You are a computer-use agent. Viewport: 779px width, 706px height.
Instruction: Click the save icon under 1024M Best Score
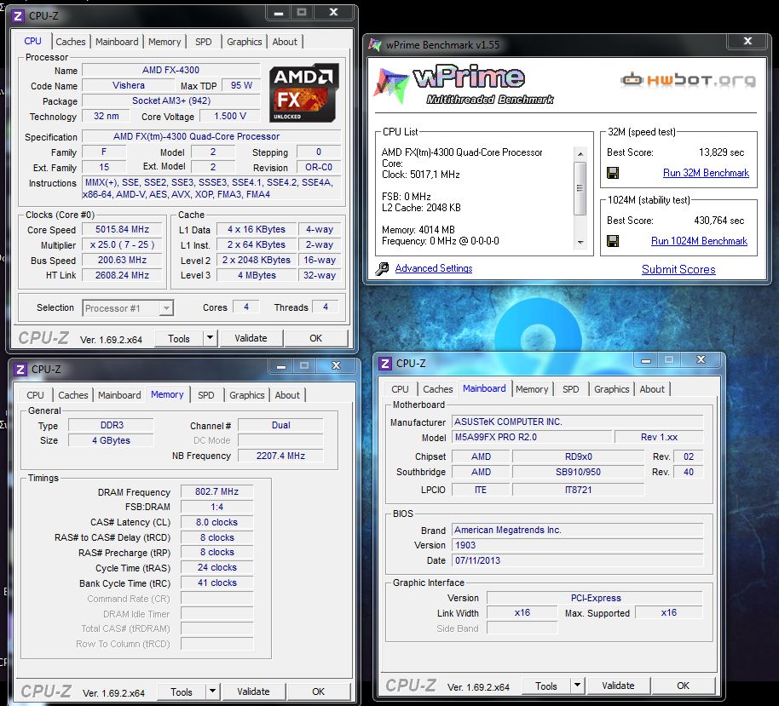[613, 241]
